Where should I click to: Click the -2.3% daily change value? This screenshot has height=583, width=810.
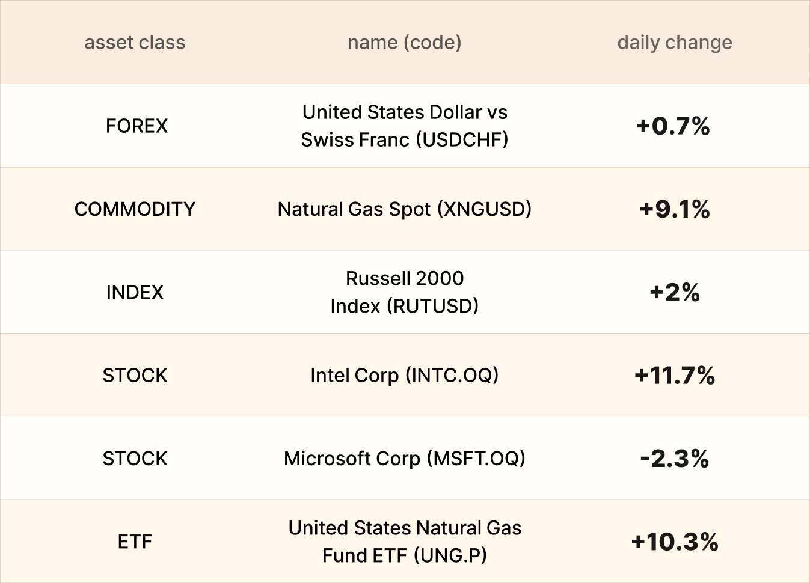[x=674, y=459]
